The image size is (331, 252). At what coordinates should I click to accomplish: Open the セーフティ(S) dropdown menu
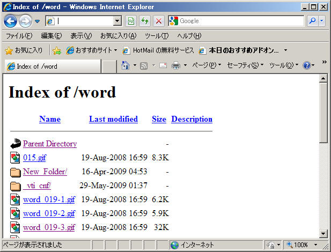pos(245,65)
